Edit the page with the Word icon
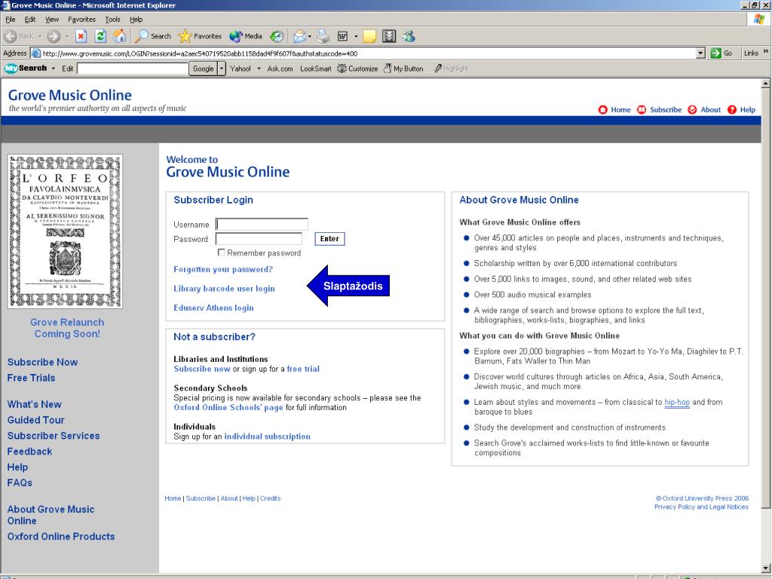 343,36
